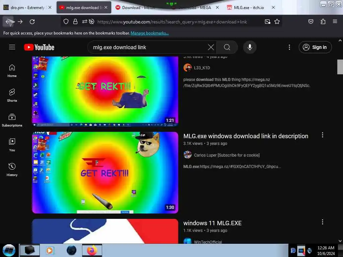
Task: Open the Windows Start orb
Action: click(x=9, y=250)
